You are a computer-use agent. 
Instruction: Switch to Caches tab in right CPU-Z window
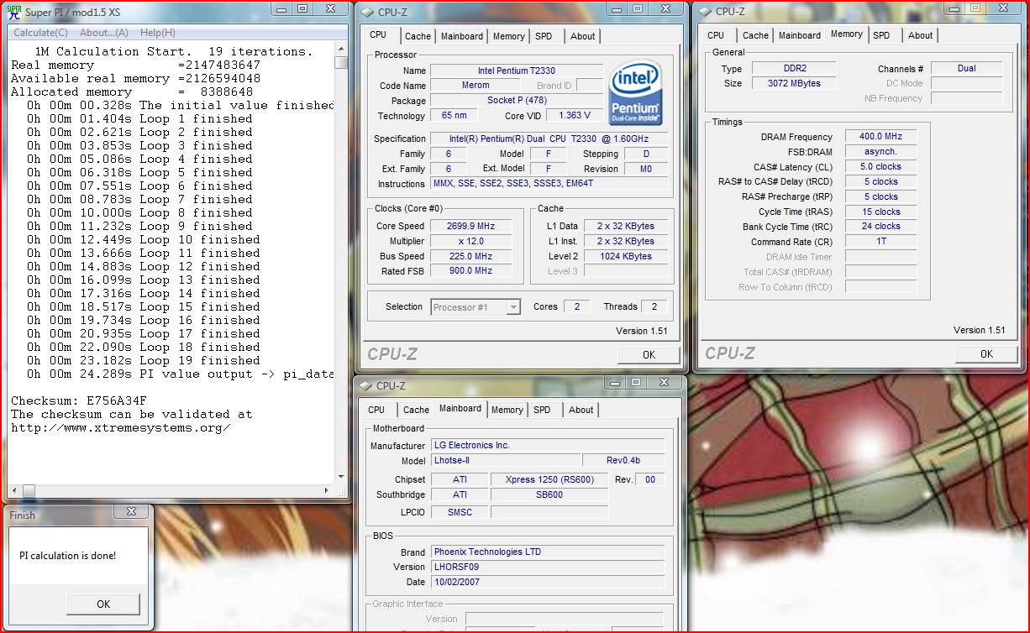coord(755,35)
